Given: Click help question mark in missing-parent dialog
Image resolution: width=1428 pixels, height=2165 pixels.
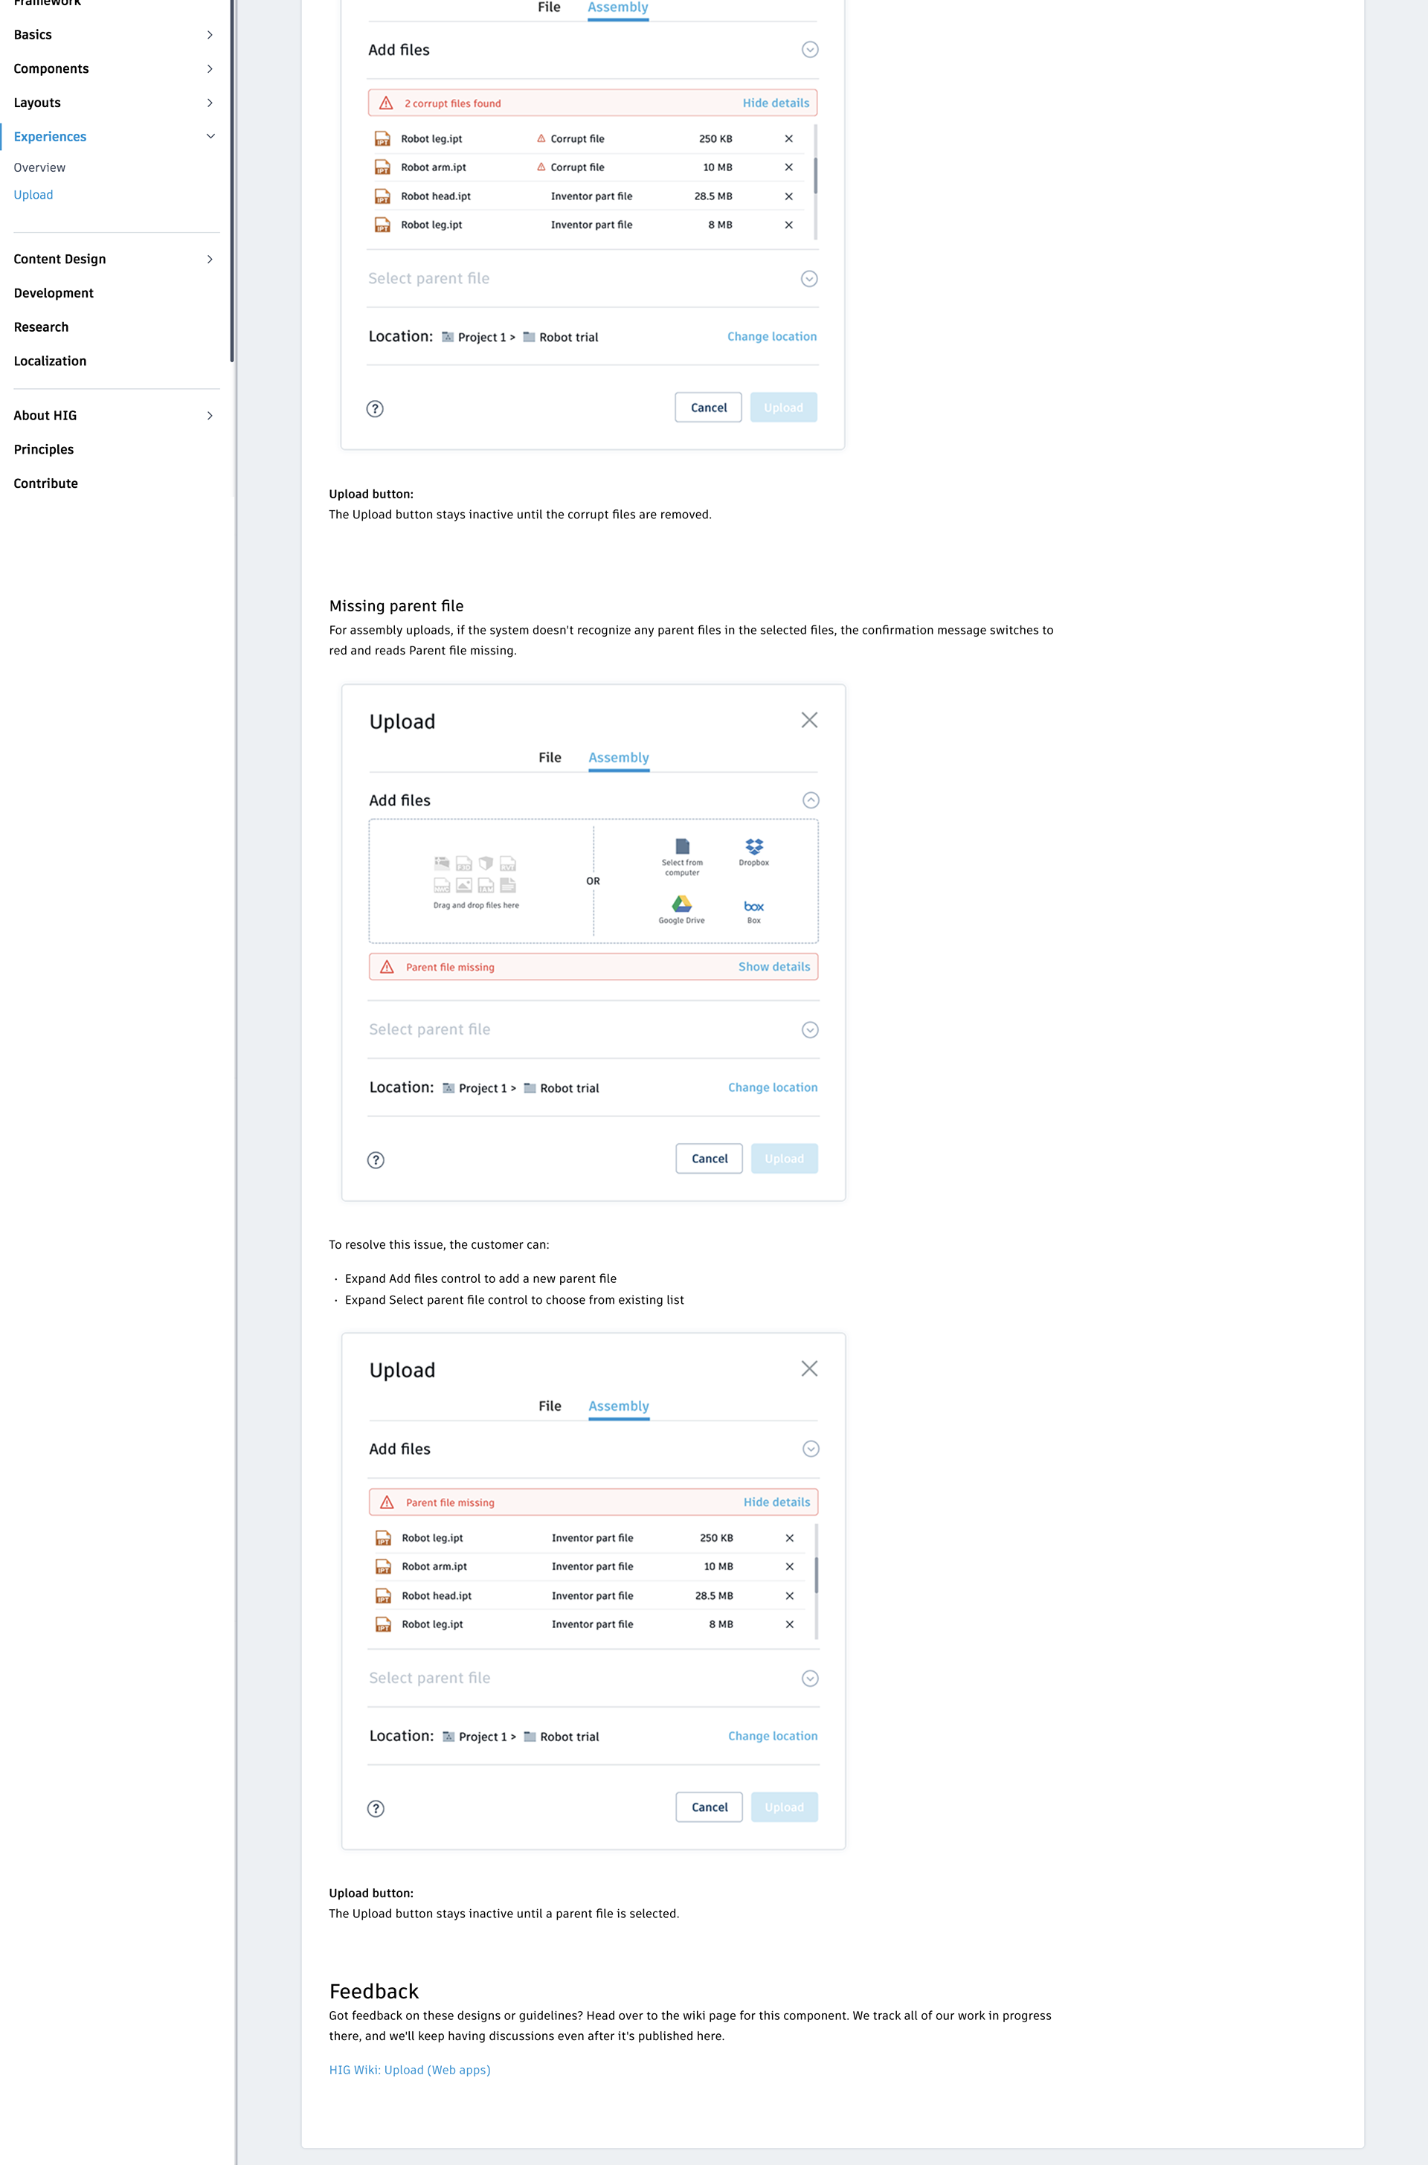Looking at the screenshot, I should click(x=375, y=1160).
